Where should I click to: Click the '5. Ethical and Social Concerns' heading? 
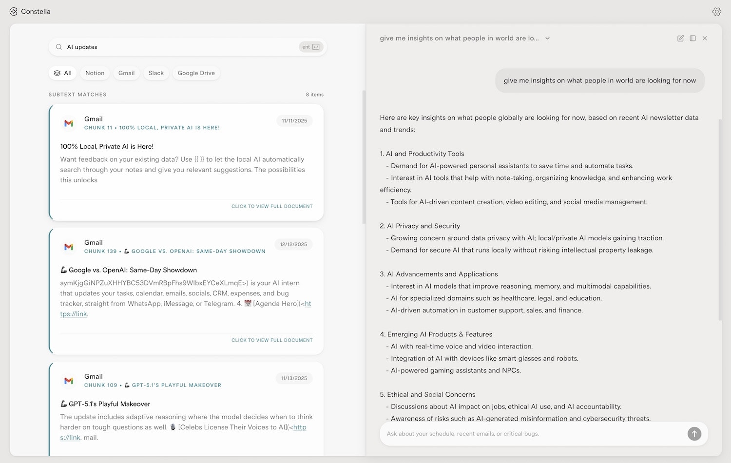[x=427, y=394]
